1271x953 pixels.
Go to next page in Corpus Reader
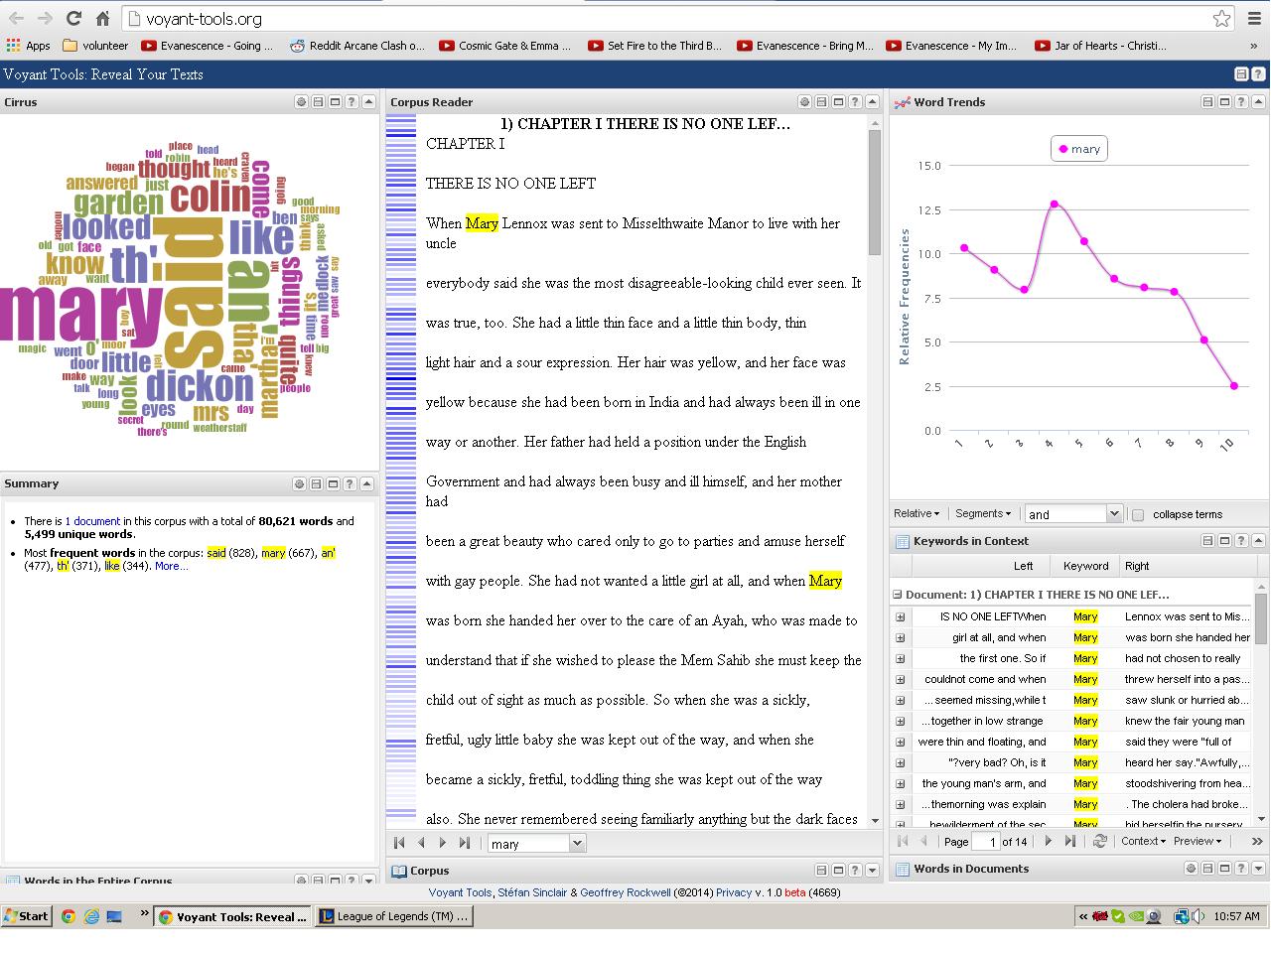443,843
